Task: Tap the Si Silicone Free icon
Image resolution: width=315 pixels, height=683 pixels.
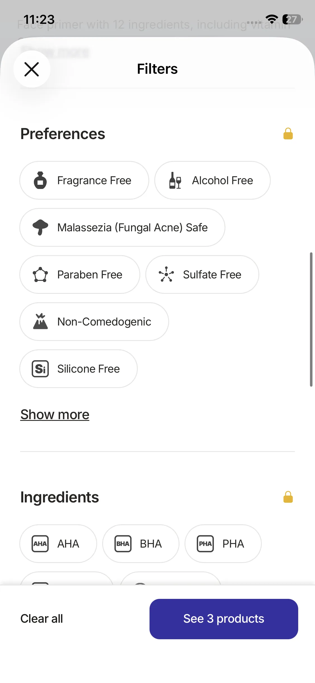Action: click(x=40, y=369)
